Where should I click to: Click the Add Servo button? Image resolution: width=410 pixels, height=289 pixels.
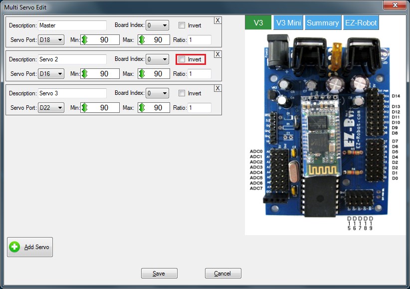pyautogui.click(x=30, y=247)
